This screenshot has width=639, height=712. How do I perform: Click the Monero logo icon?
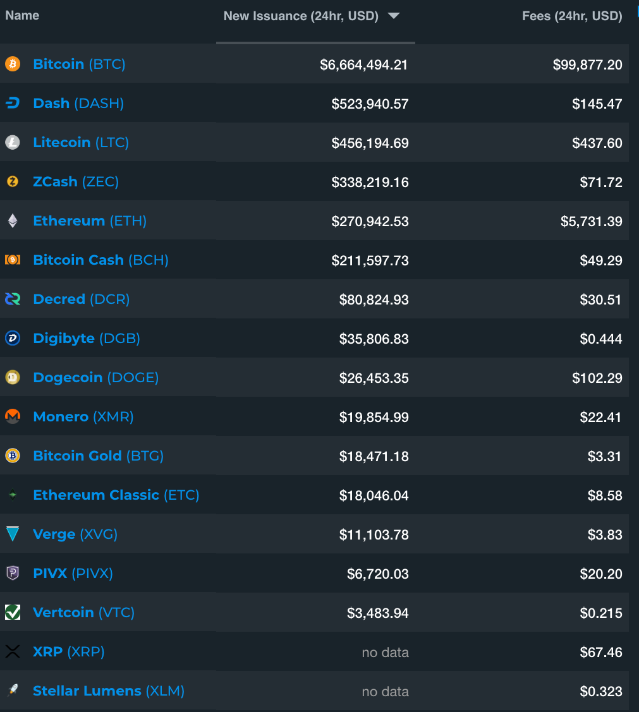pyautogui.click(x=13, y=416)
